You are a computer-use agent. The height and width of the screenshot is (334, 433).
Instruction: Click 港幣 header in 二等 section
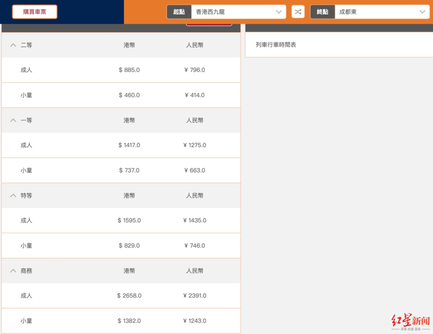(x=129, y=45)
